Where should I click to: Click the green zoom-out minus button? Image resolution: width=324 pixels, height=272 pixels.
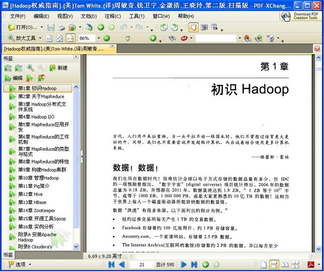(106, 39)
